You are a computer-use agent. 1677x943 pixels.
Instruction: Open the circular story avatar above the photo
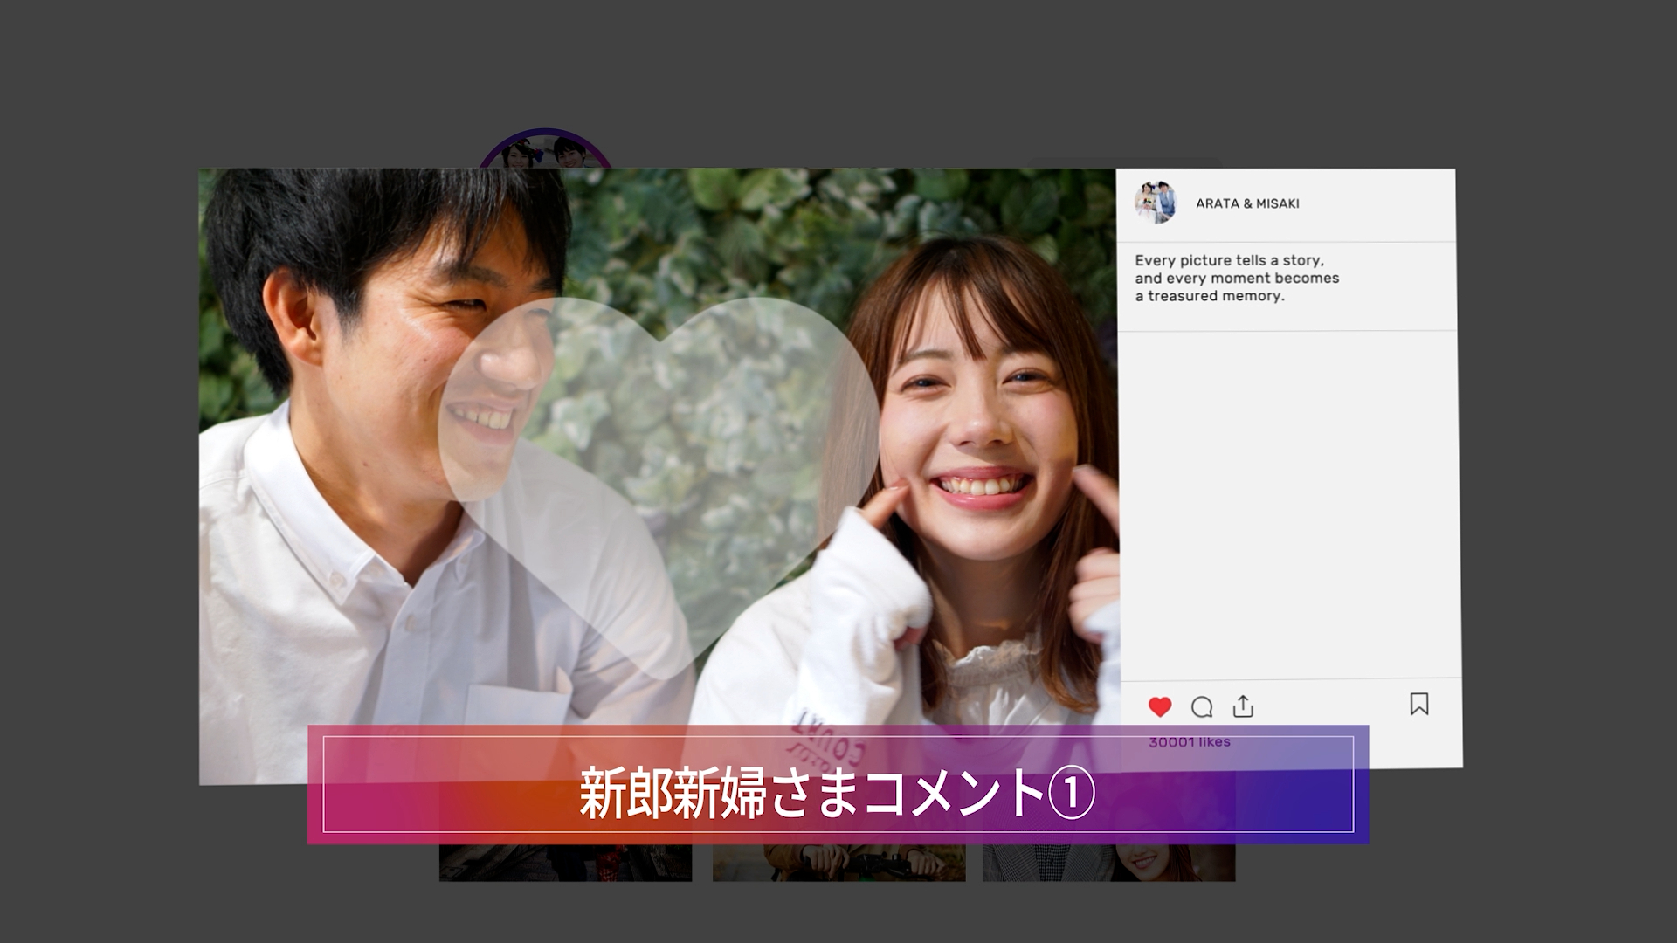click(544, 149)
